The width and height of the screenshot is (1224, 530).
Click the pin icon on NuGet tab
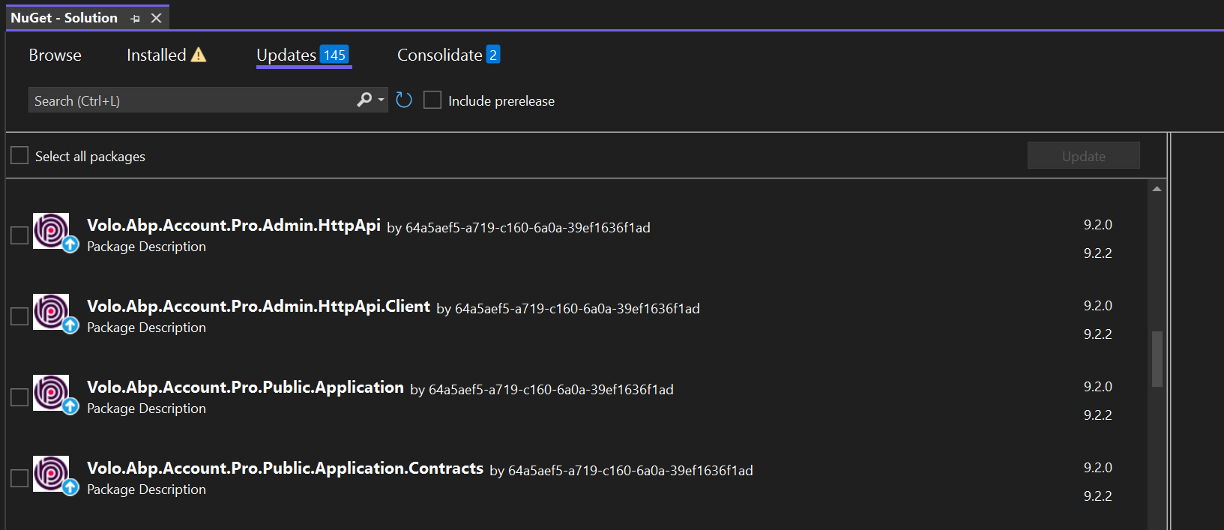point(136,19)
